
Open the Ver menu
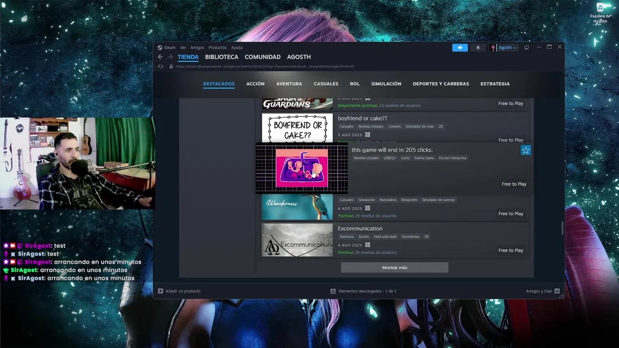tap(183, 47)
